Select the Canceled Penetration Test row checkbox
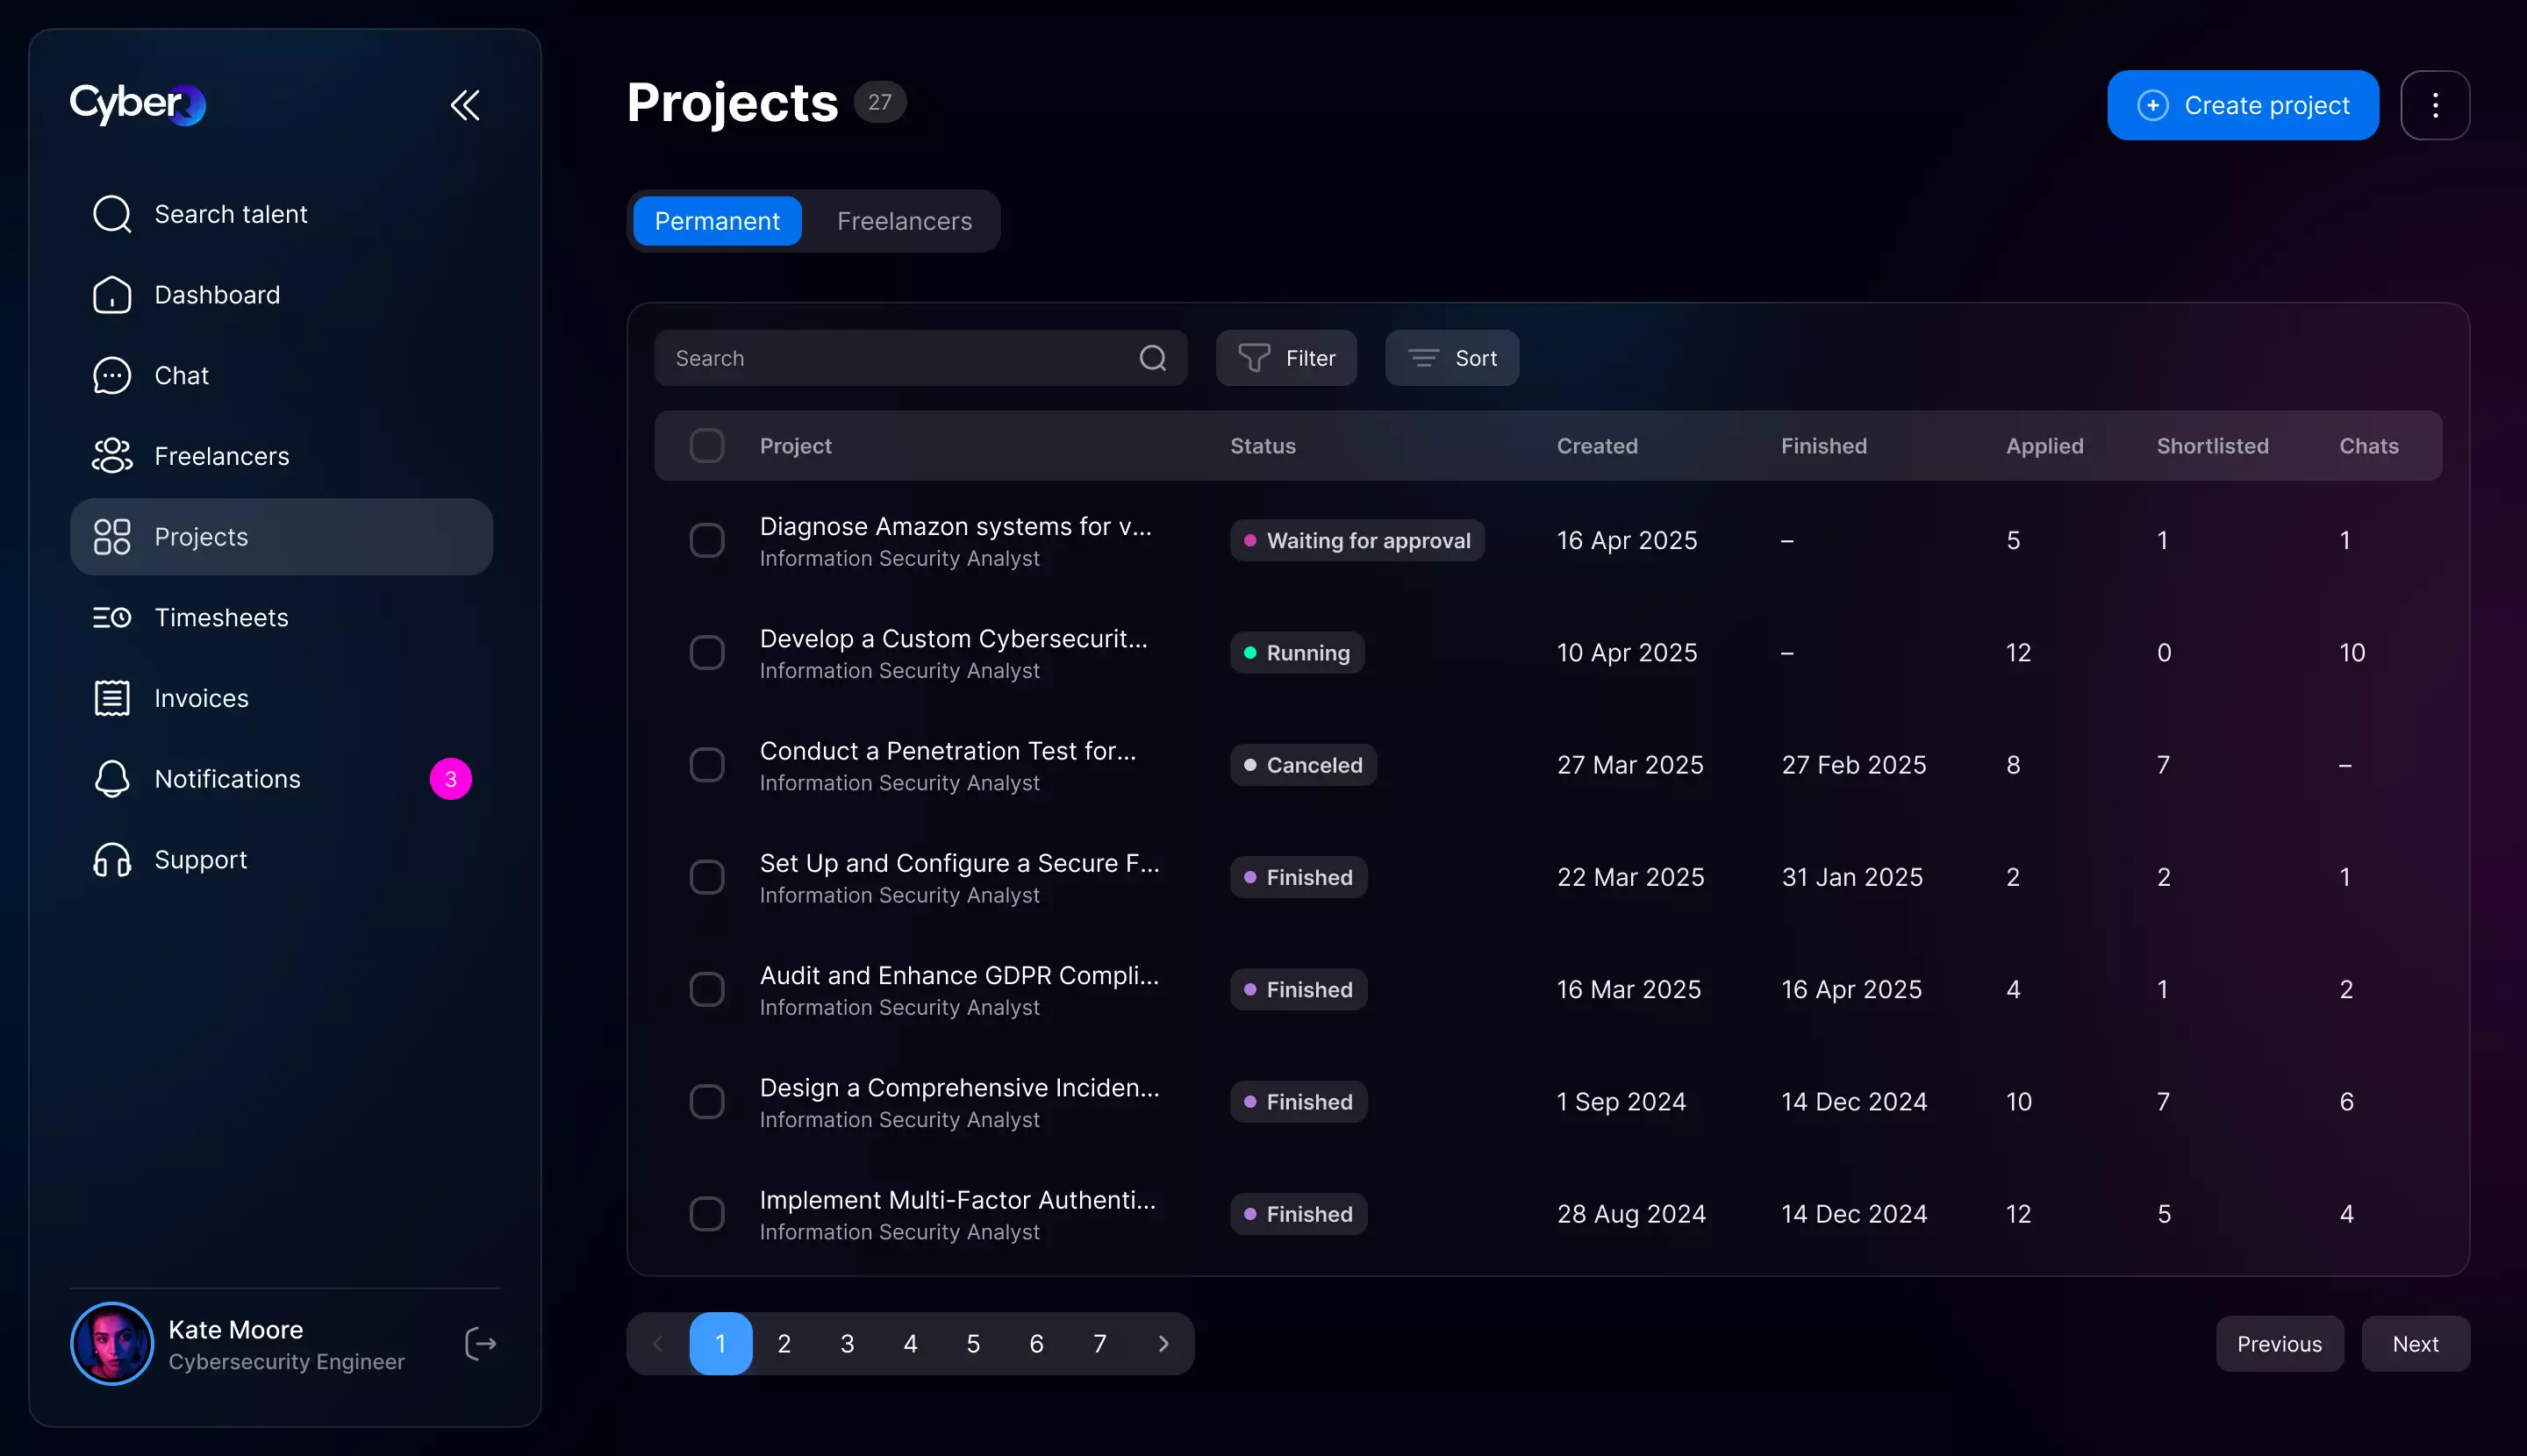This screenshot has width=2527, height=1456. [706, 765]
